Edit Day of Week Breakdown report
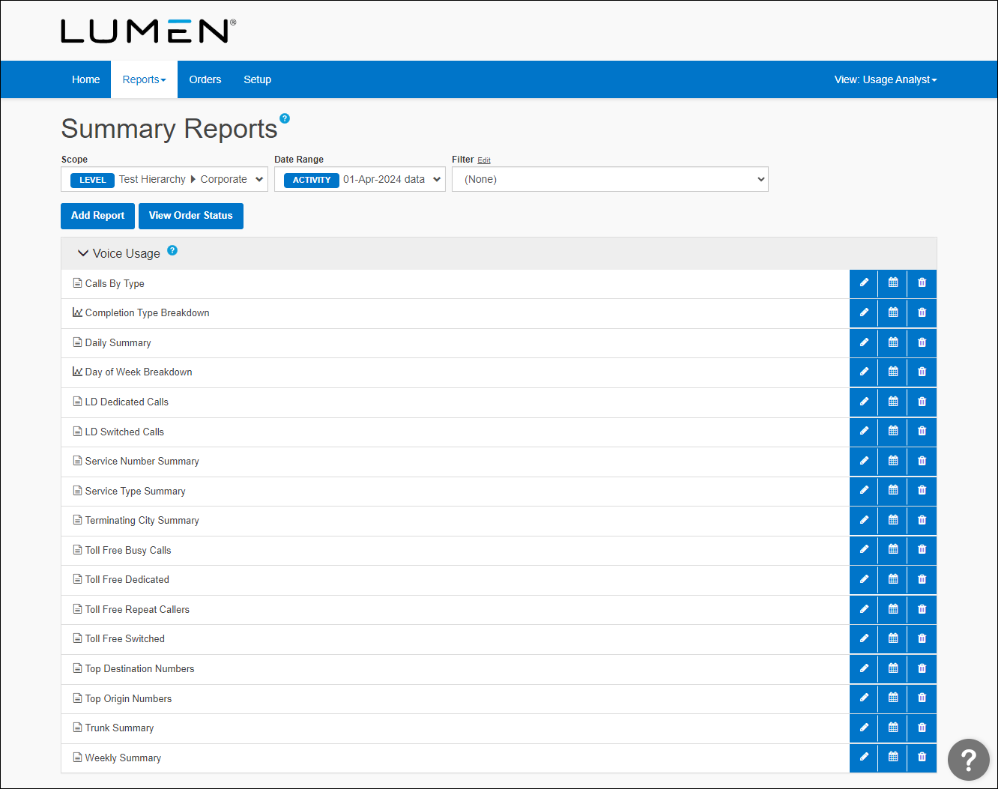 864,372
